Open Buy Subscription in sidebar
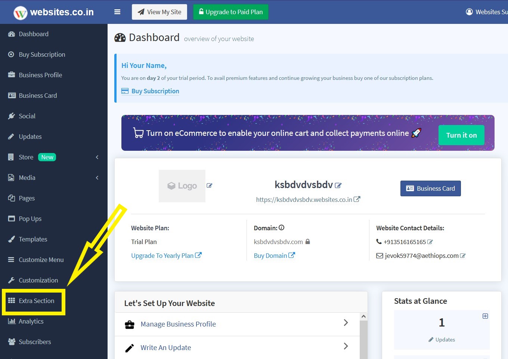Screen dimensions: 508x359 (42, 54)
